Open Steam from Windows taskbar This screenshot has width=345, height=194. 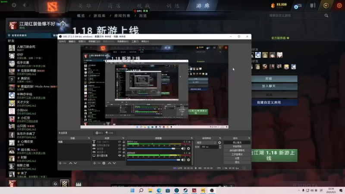tap(185, 191)
